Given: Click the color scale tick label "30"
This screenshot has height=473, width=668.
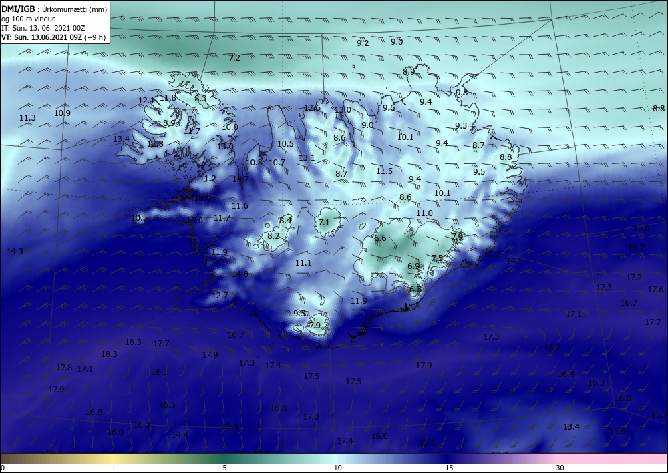Looking at the screenshot, I should (560, 468).
